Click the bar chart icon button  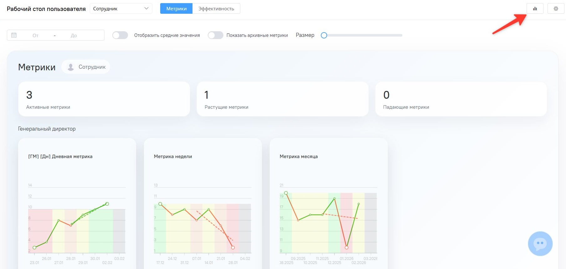[535, 9]
